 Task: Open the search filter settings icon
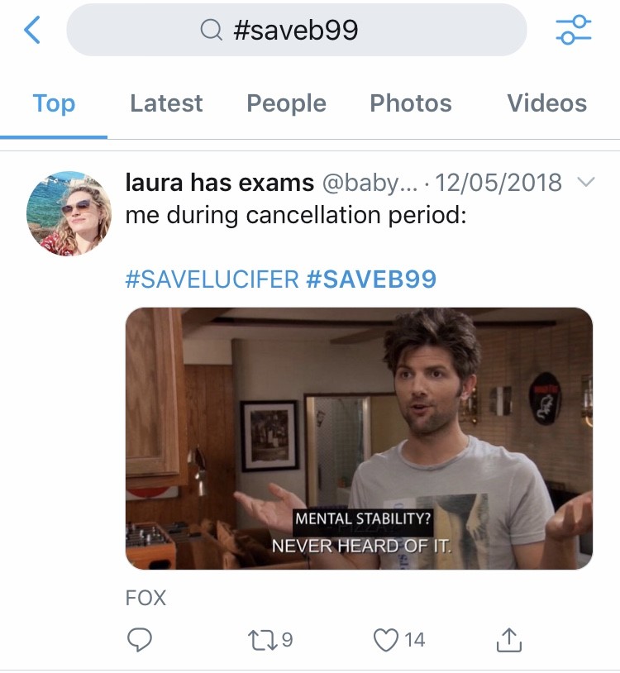click(x=573, y=31)
